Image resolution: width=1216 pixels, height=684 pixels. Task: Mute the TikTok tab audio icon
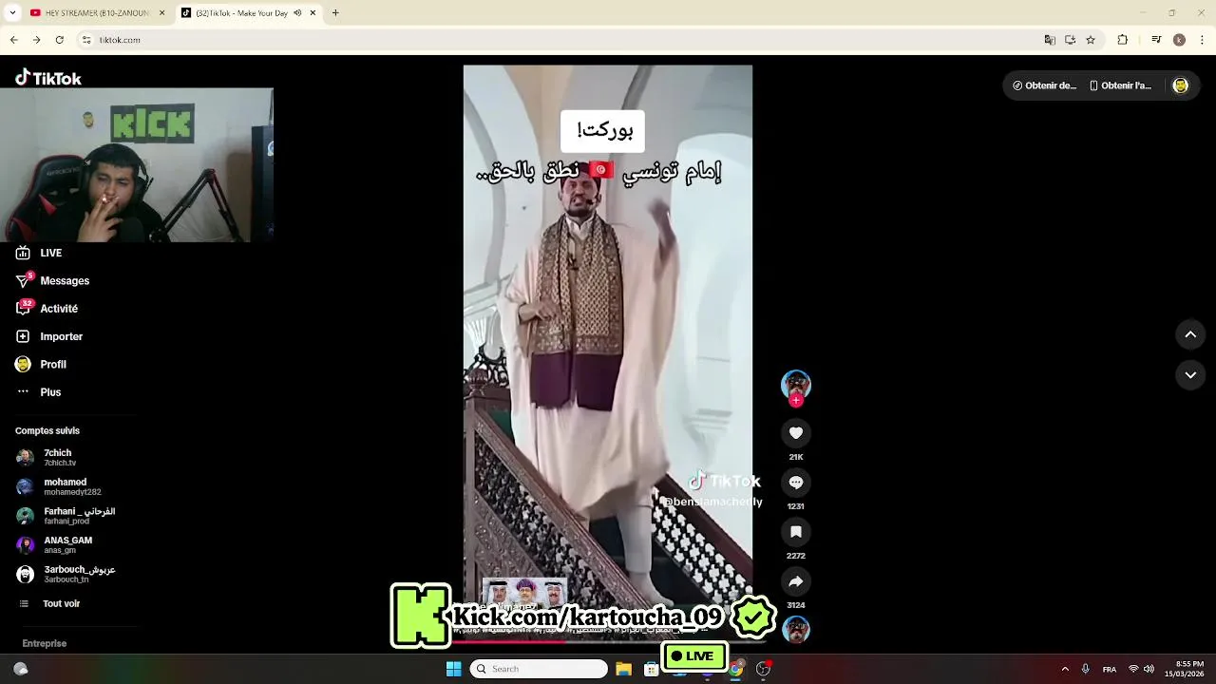point(298,13)
